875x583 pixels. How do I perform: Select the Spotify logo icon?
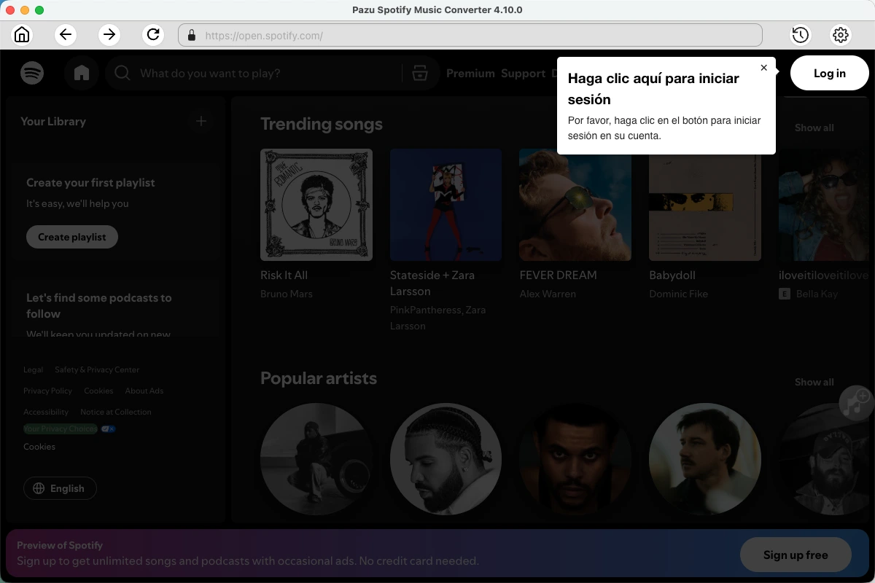coord(32,73)
